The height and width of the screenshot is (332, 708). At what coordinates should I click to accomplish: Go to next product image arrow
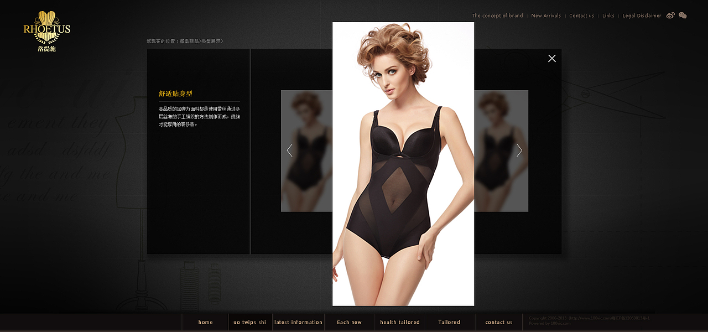519,150
